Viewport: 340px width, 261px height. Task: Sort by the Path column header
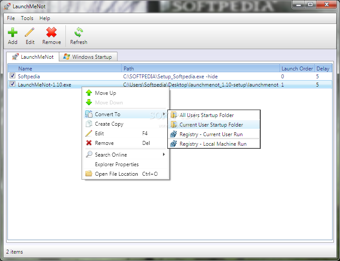click(x=201, y=69)
